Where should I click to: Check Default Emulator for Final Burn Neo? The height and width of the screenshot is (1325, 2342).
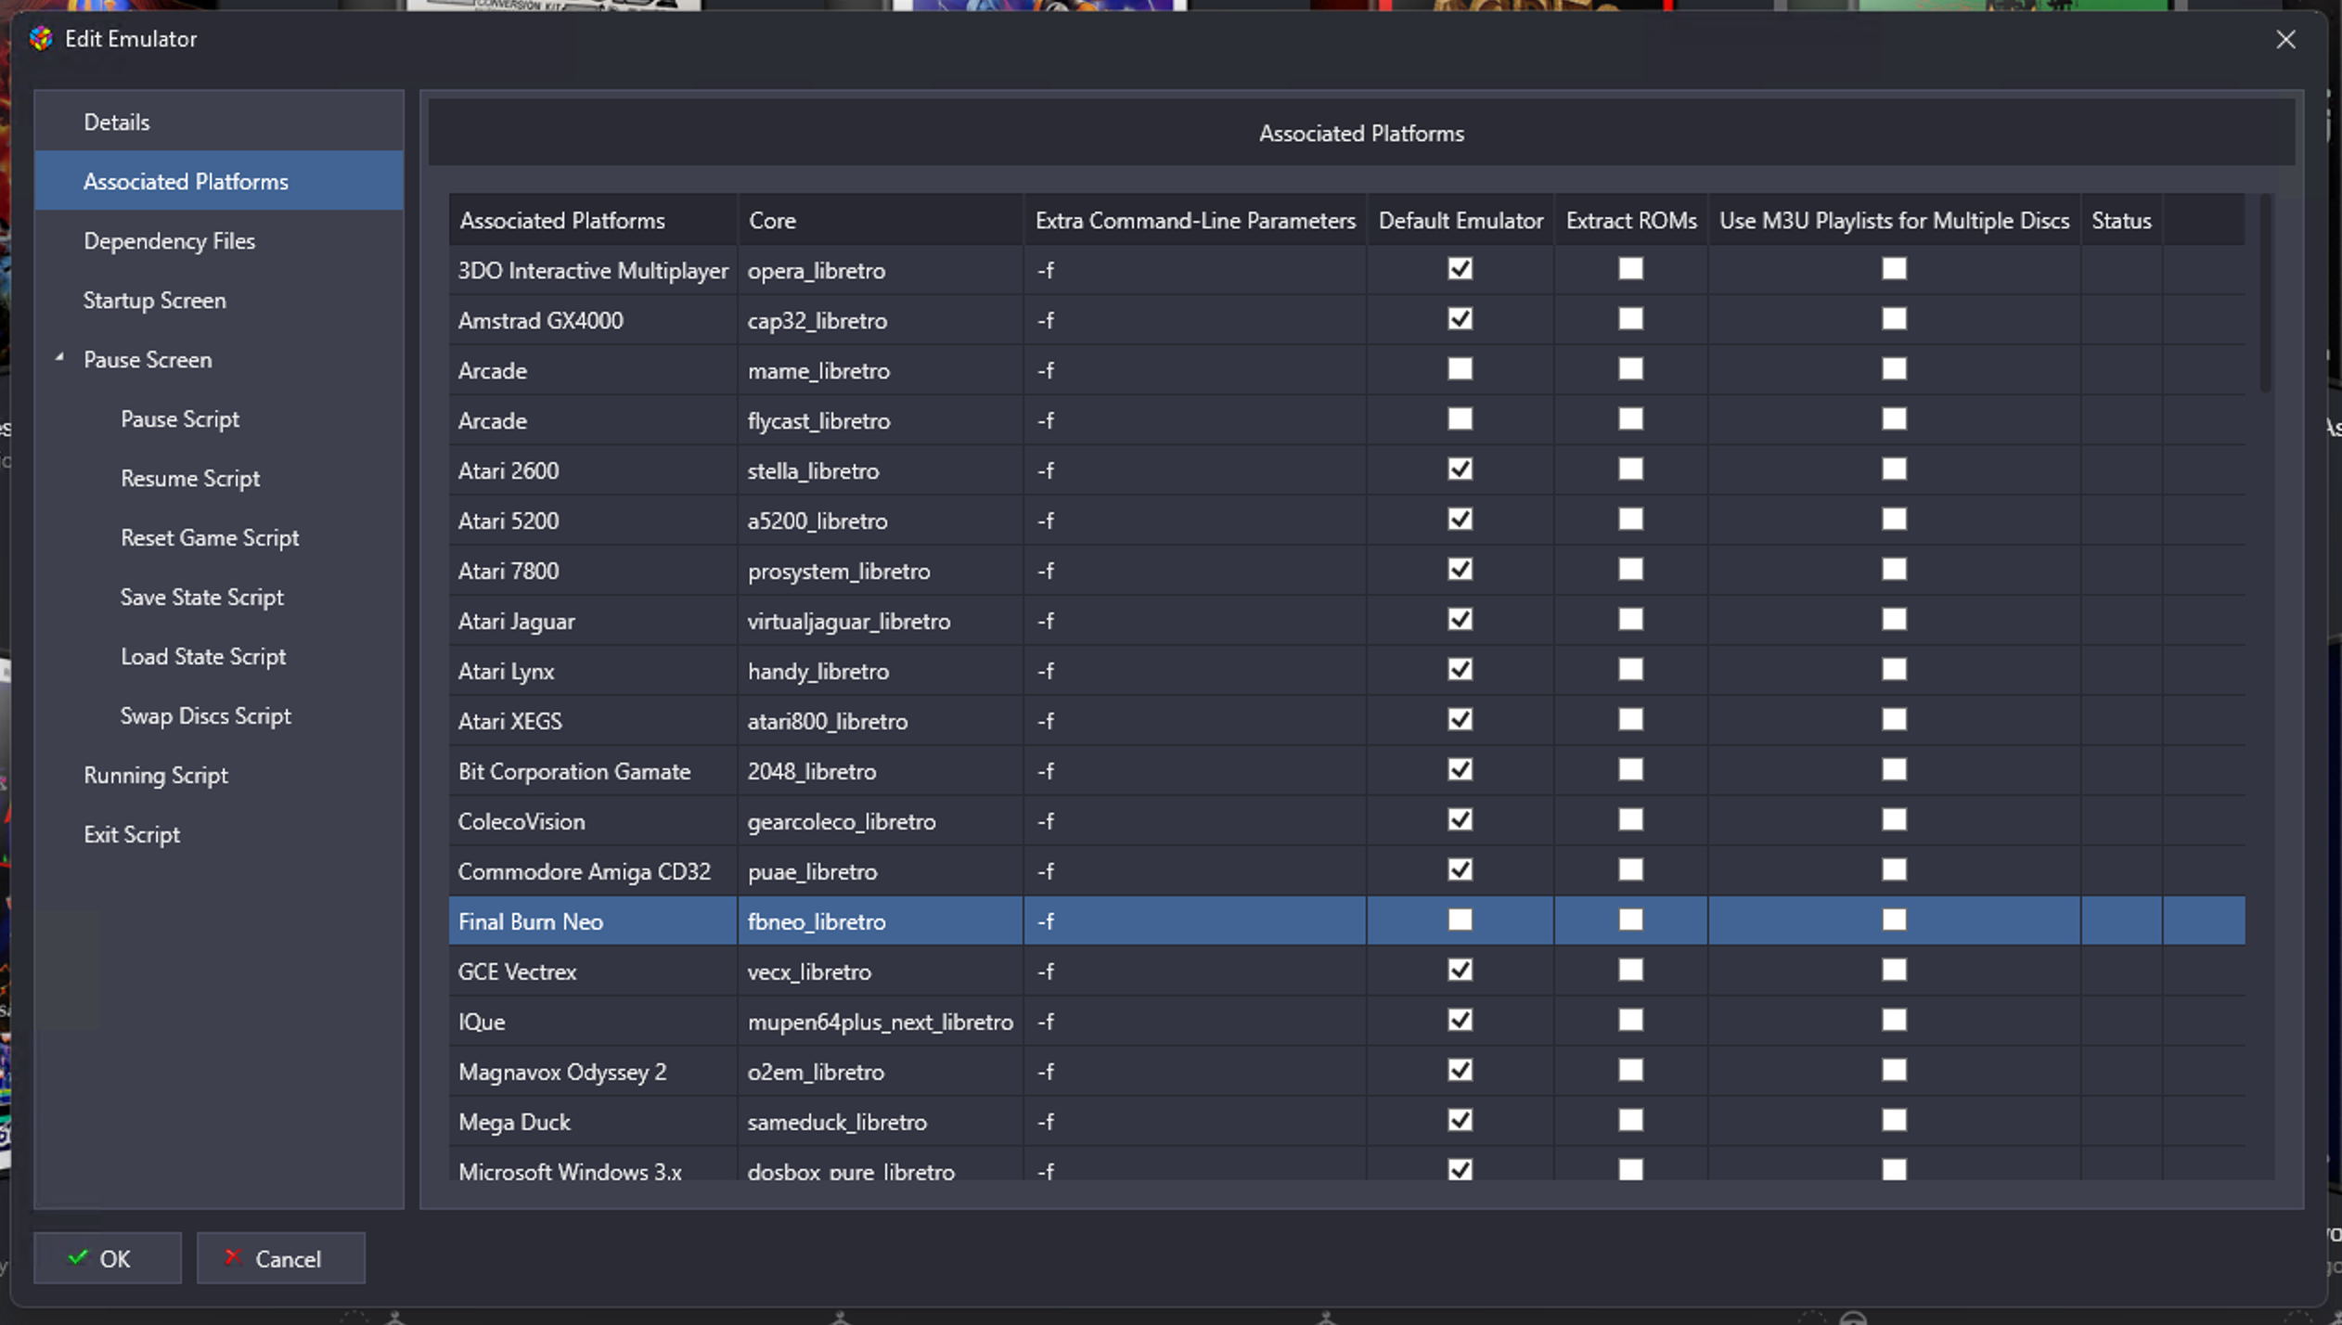click(1460, 920)
